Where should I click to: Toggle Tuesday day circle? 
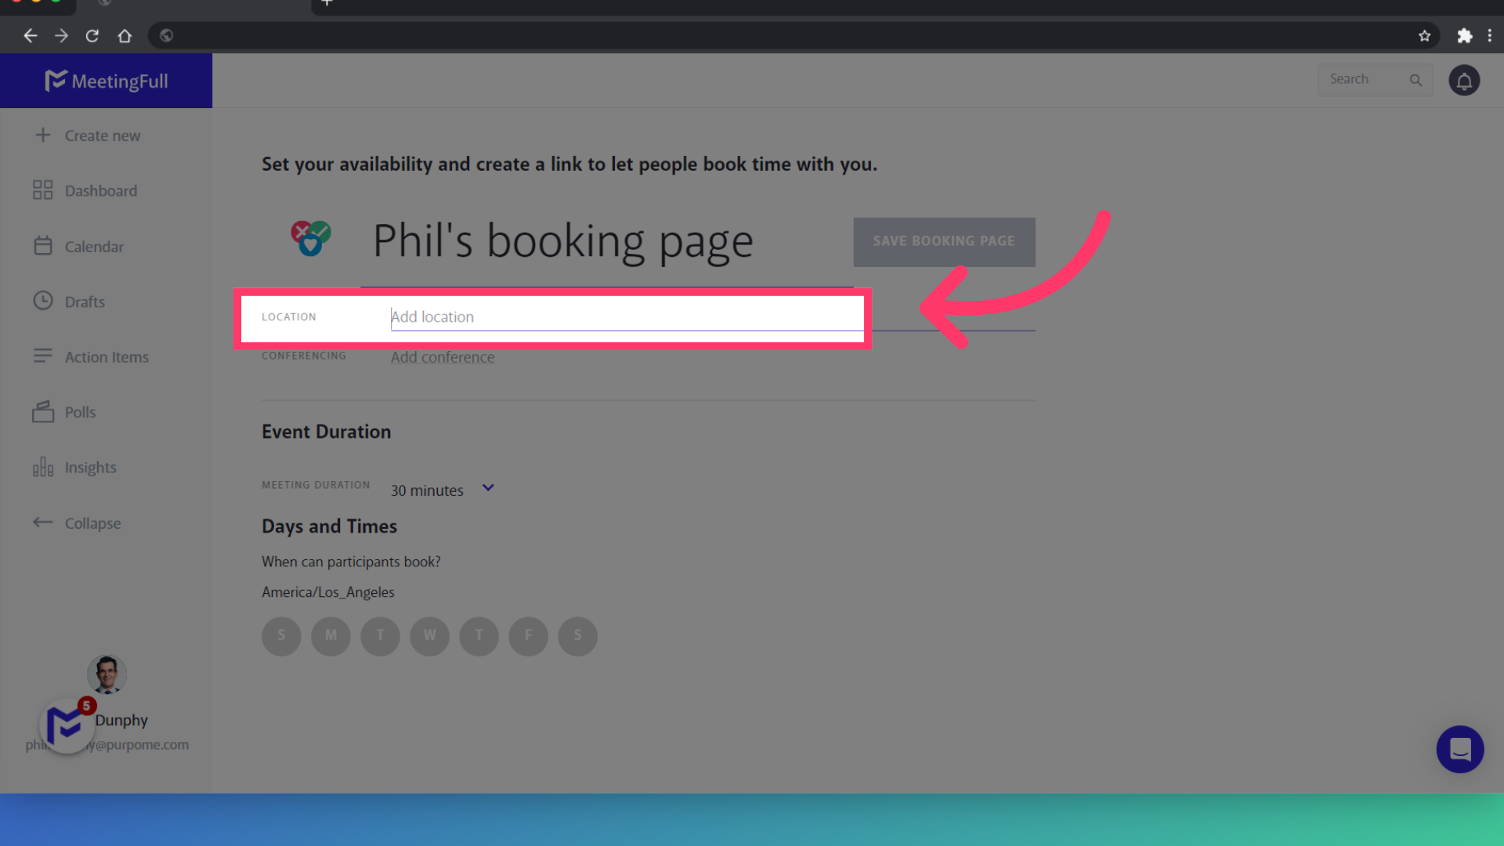click(380, 636)
